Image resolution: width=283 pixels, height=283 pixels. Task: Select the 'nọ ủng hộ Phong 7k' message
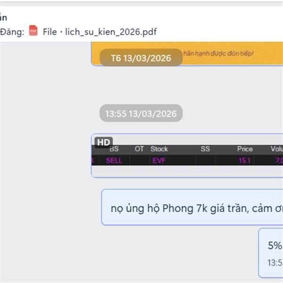tap(192, 207)
